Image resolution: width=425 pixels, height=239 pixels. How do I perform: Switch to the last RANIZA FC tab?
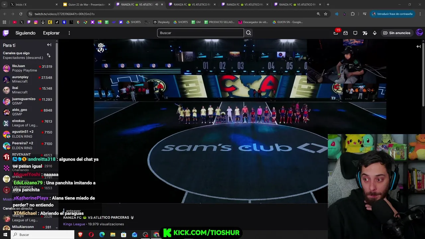[x=297, y=5]
